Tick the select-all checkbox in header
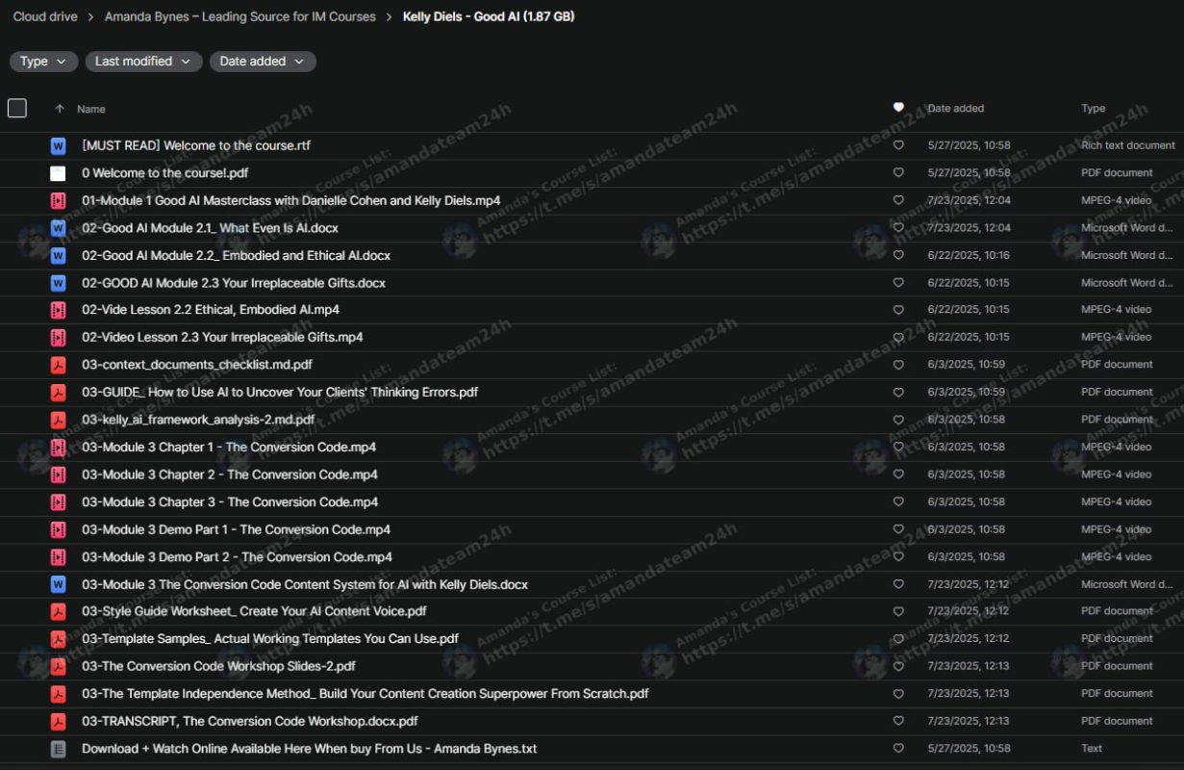The height and width of the screenshot is (770, 1184). [17, 109]
